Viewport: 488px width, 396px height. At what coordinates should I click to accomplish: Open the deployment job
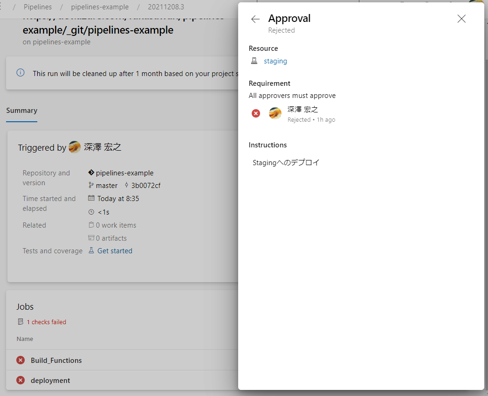point(50,381)
